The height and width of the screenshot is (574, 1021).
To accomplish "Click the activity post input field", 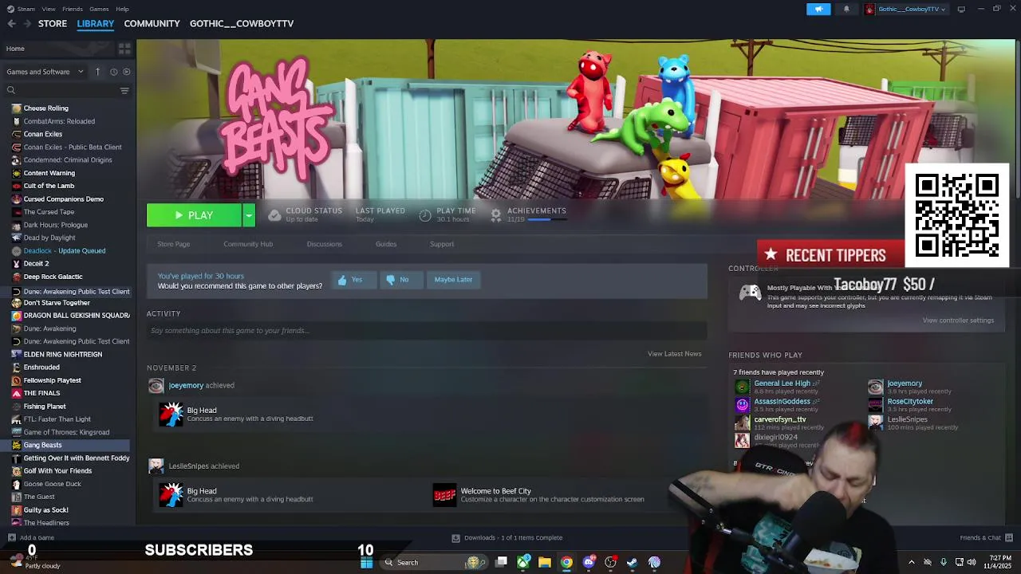I will tap(426, 331).
